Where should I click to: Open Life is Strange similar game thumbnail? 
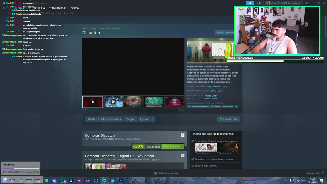(205, 147)
